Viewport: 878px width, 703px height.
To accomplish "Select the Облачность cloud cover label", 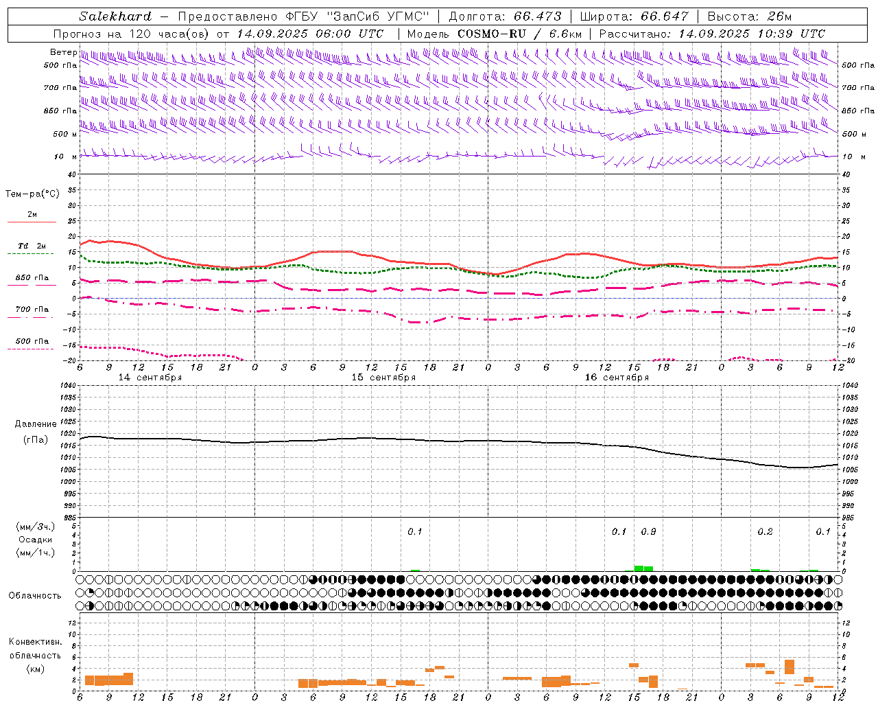I will pos(35,596).
